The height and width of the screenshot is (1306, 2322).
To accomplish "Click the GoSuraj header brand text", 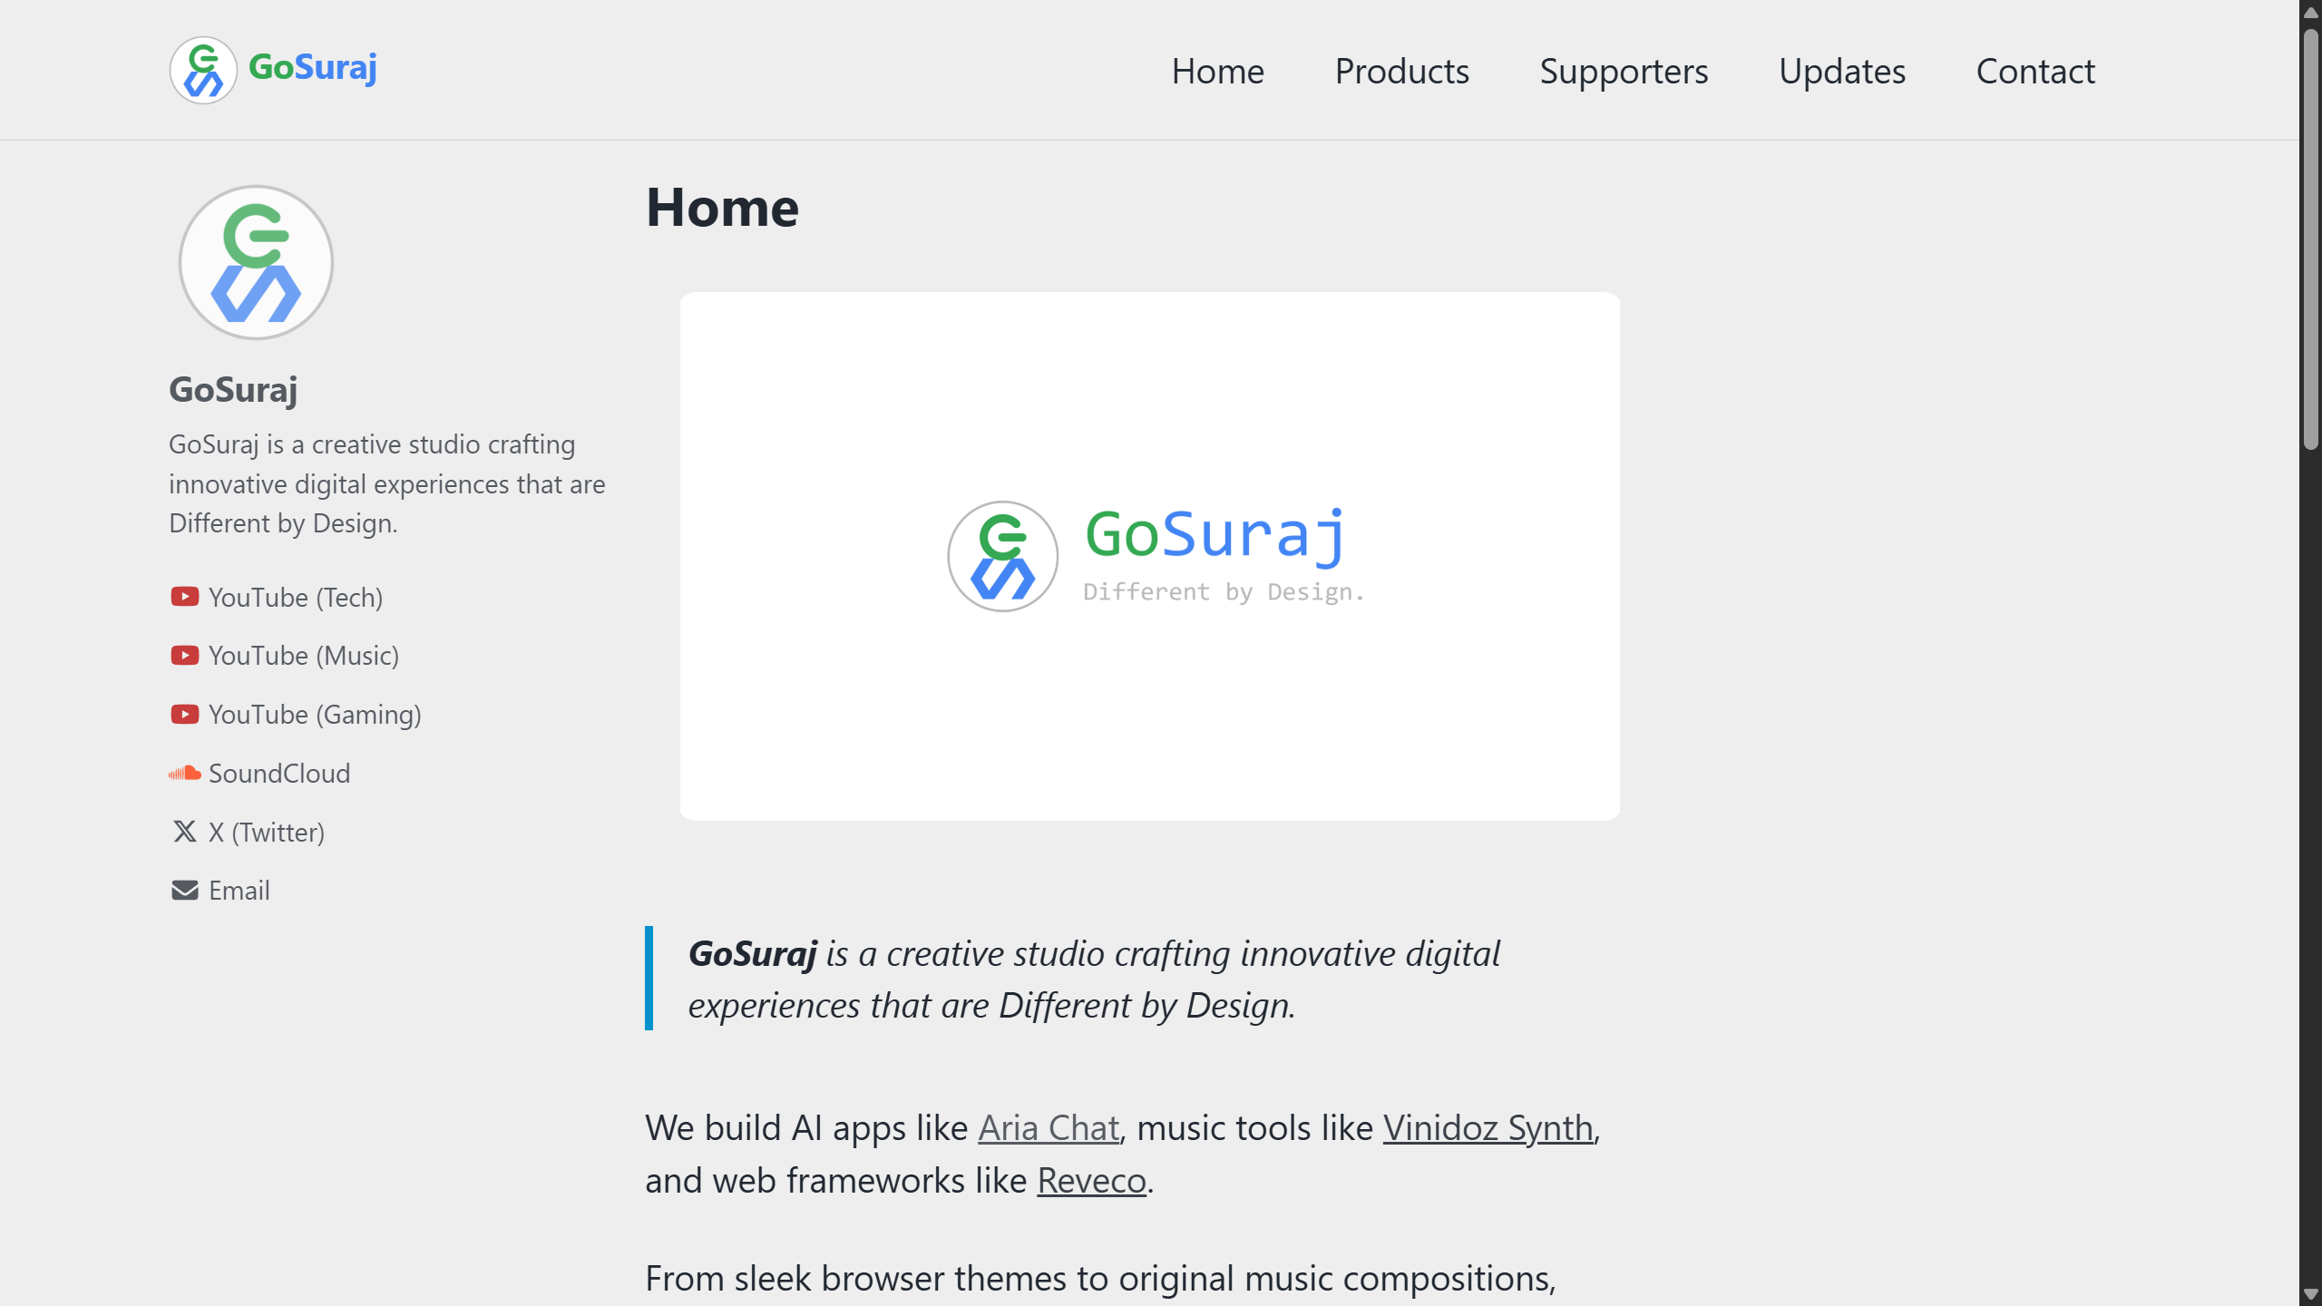I will [313, 68].
